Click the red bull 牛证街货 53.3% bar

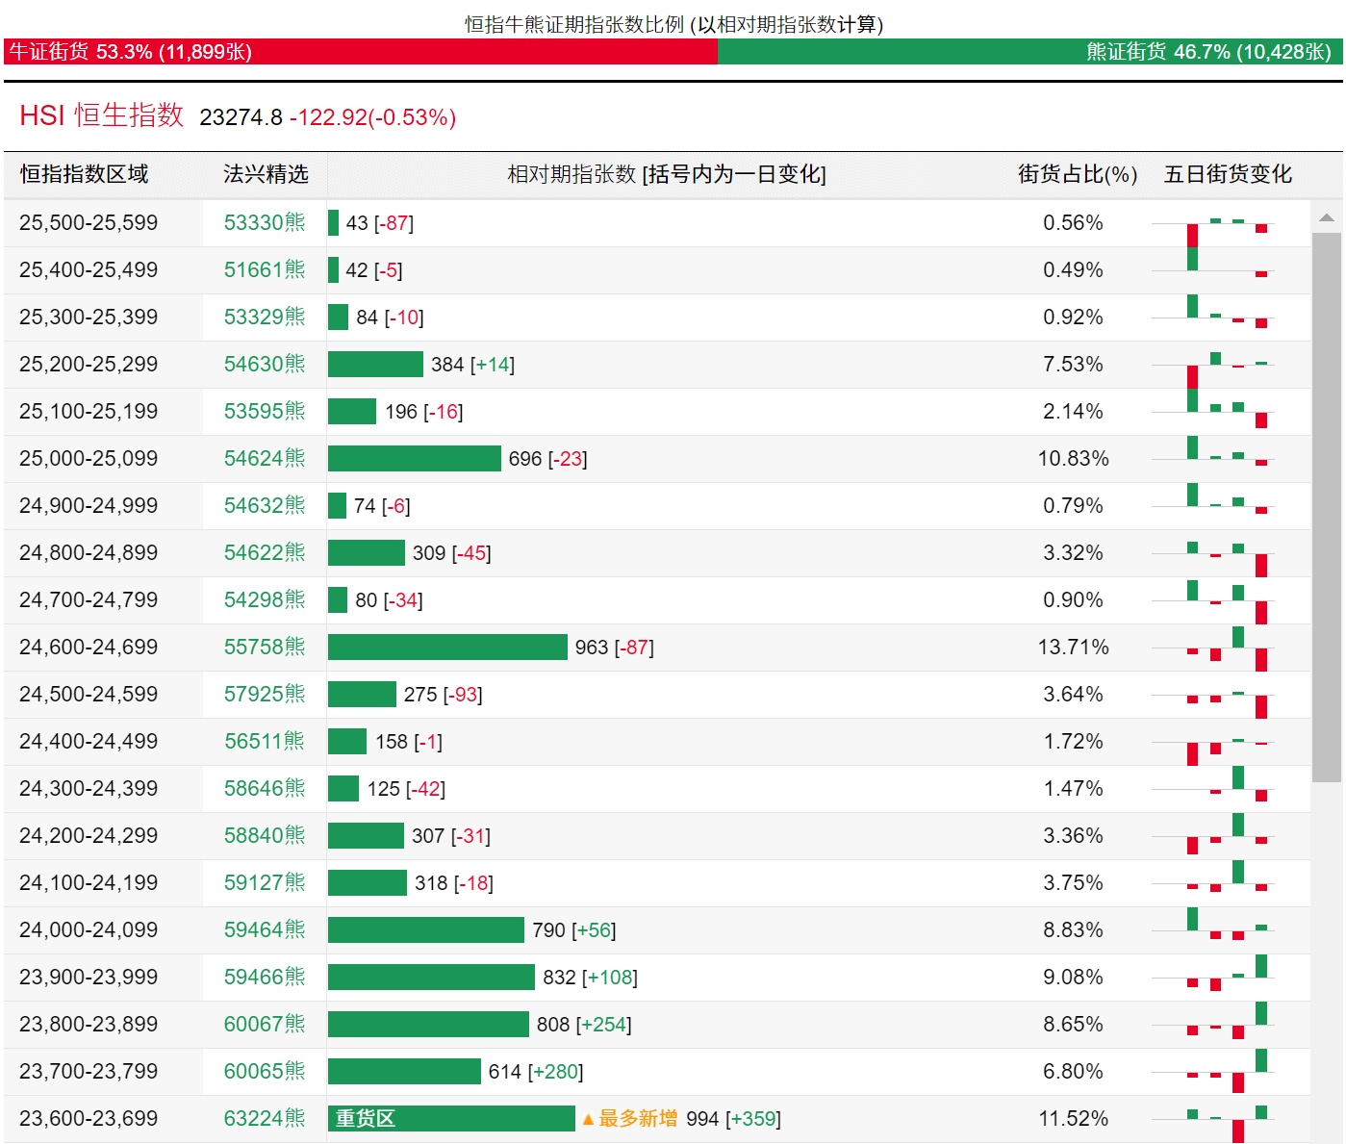click(x=361, y=52)
